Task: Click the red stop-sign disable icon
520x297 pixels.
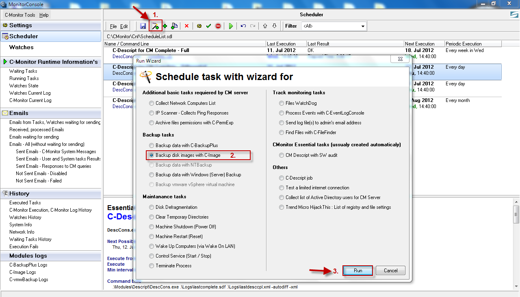Action: (218, 26)
